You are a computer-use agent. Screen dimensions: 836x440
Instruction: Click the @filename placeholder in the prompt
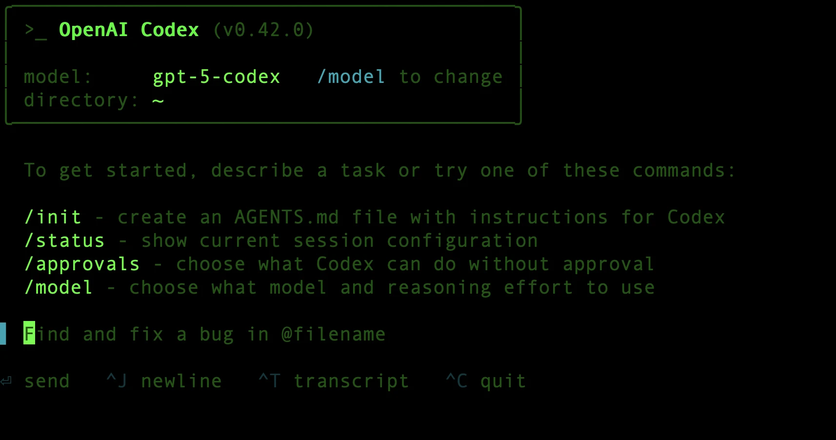[334, 334]
